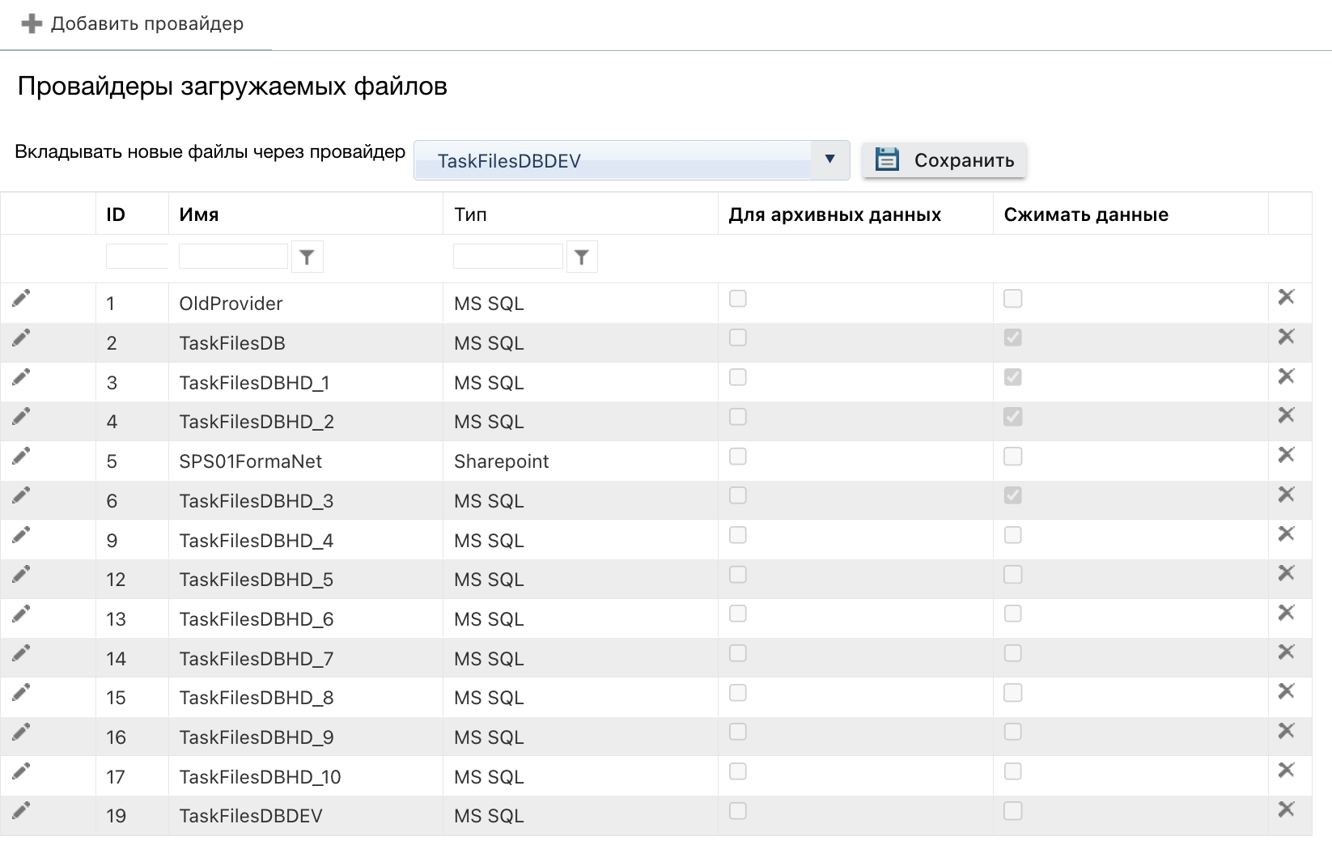This screenshot has height=858, width=1332.
Task: Edit the TaskFilesDBDEV row pencil
Action: click(21, 811)
